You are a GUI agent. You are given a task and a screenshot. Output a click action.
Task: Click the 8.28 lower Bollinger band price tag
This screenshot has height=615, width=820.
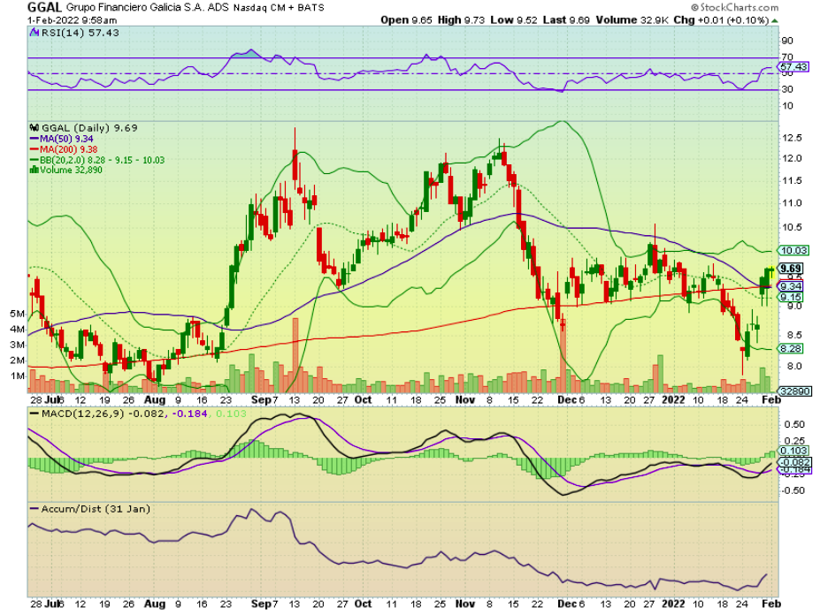coord(791,348)
